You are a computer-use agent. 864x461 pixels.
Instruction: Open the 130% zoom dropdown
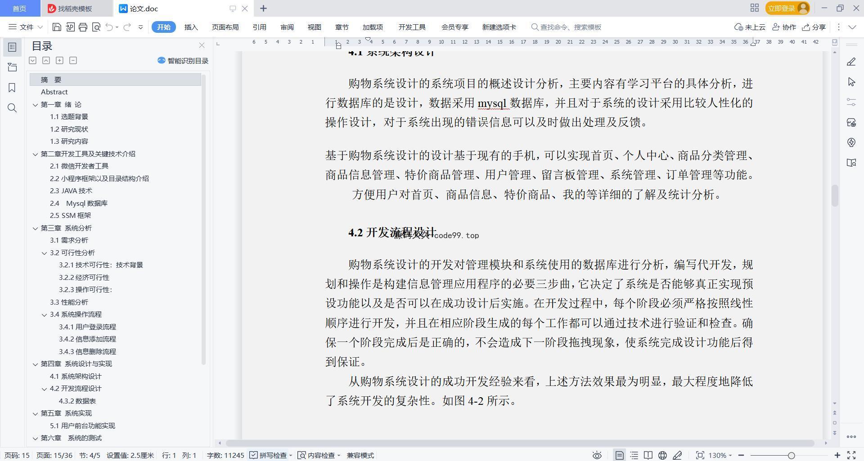[720, 455]
